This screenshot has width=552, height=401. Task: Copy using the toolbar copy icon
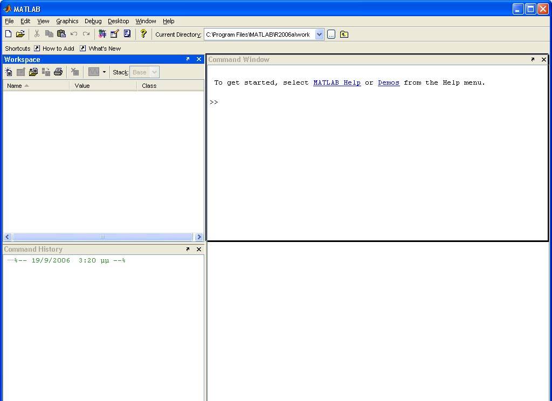pyautogui.click(x=49, y=34)
